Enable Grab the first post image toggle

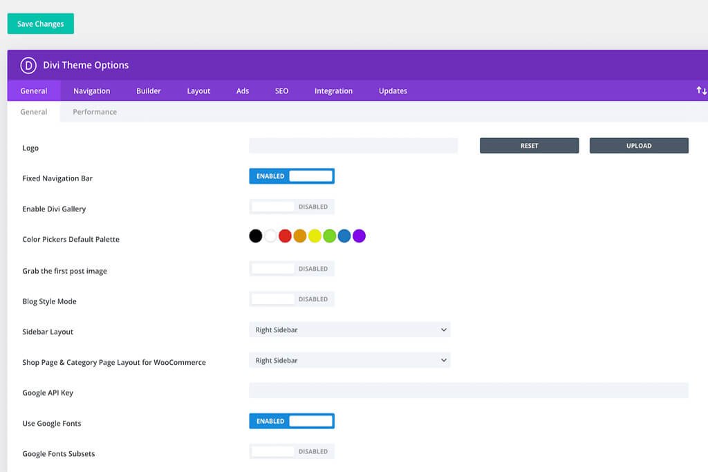click(292, 269)
